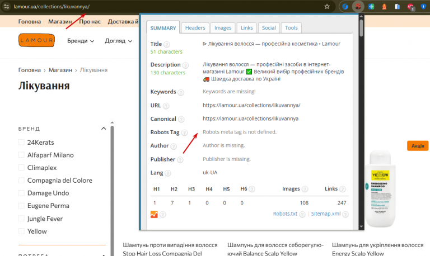
Task: Click the Доставка item in top navigation
Action: pyautogui.click(x=123, y=21)
